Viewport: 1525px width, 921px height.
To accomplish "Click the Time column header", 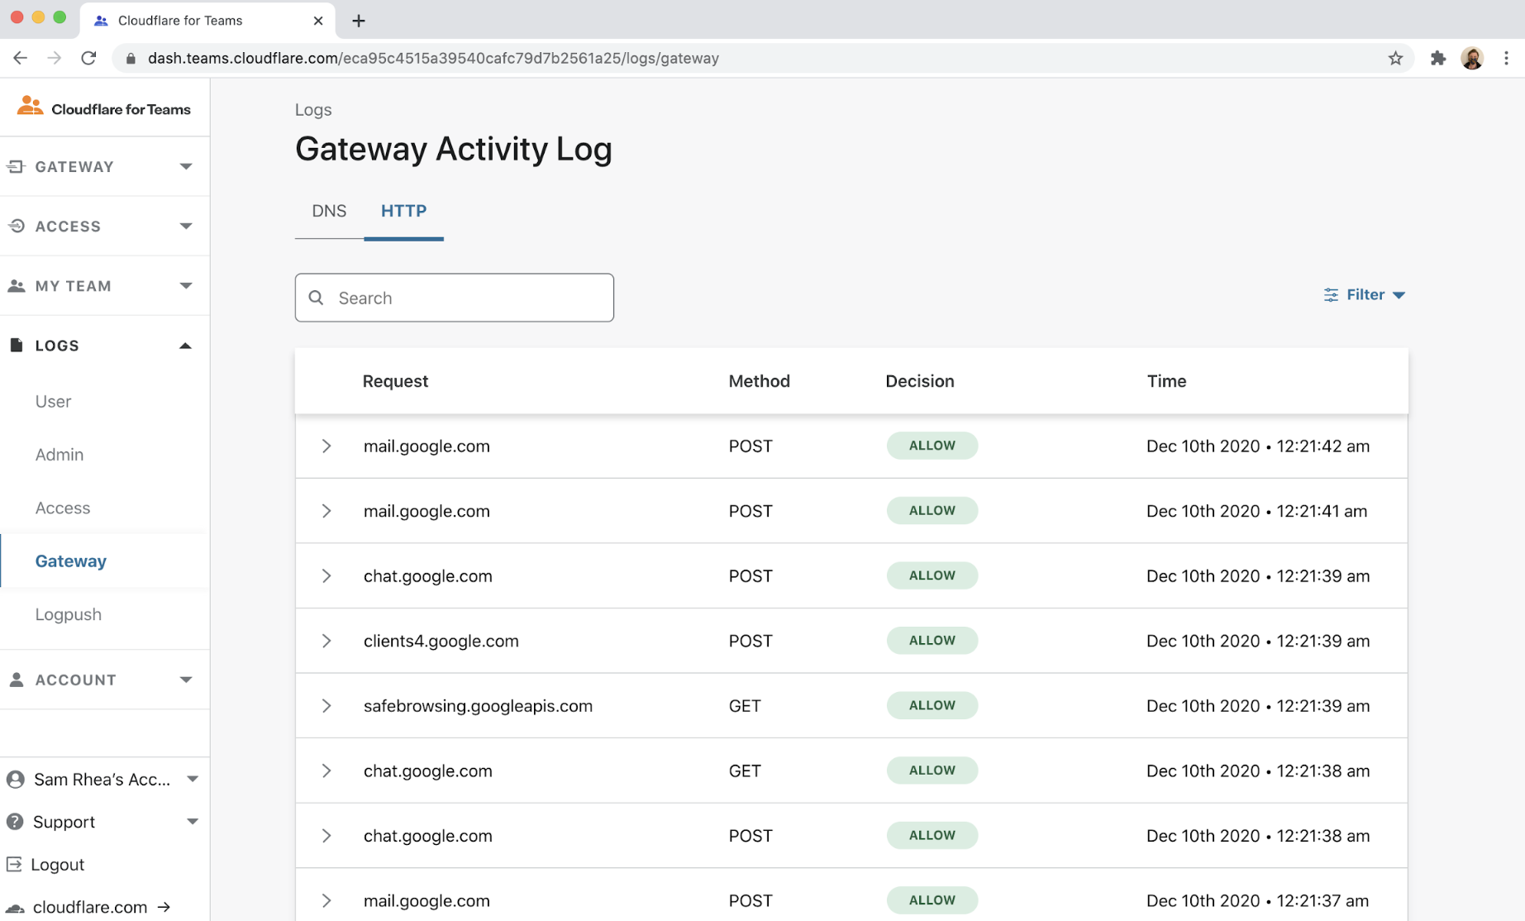I will pyautogui.click(x=1166, y=381).
